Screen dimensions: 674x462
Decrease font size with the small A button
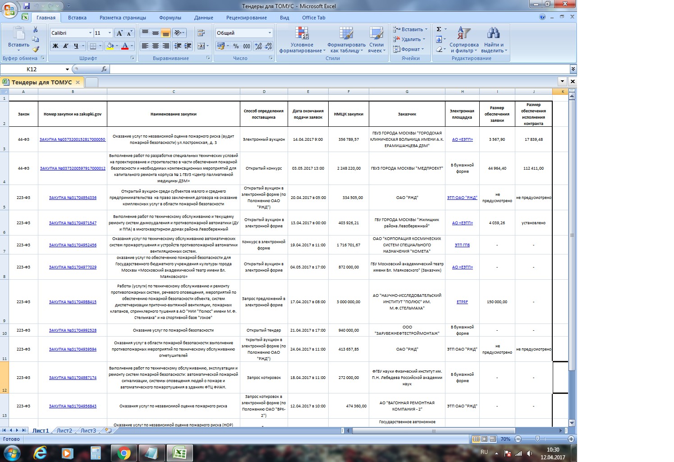(129, 33)
